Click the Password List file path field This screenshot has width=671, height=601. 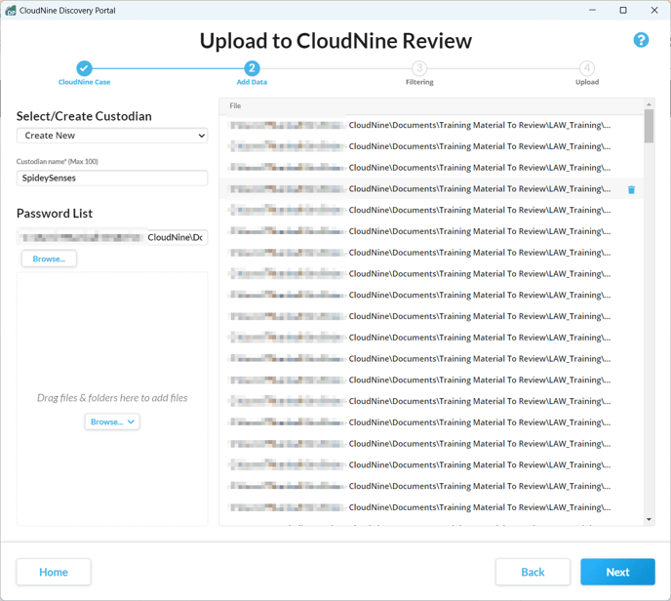112,237
